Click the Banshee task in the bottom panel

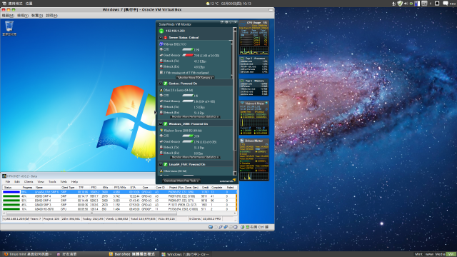[132, 254]
